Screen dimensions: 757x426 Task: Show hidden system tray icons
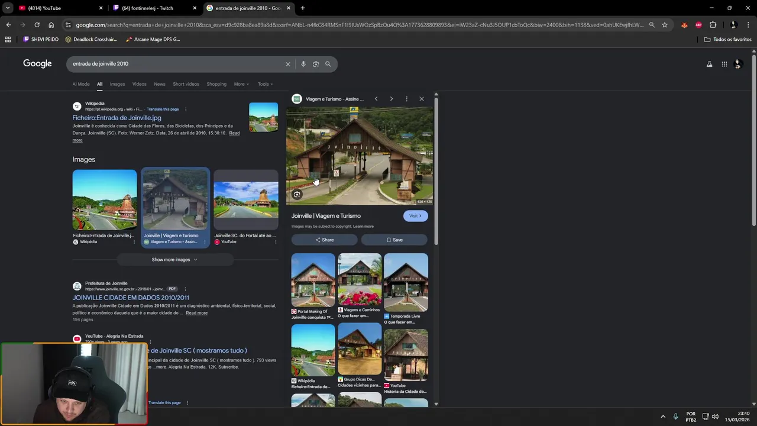click(663, 417)
